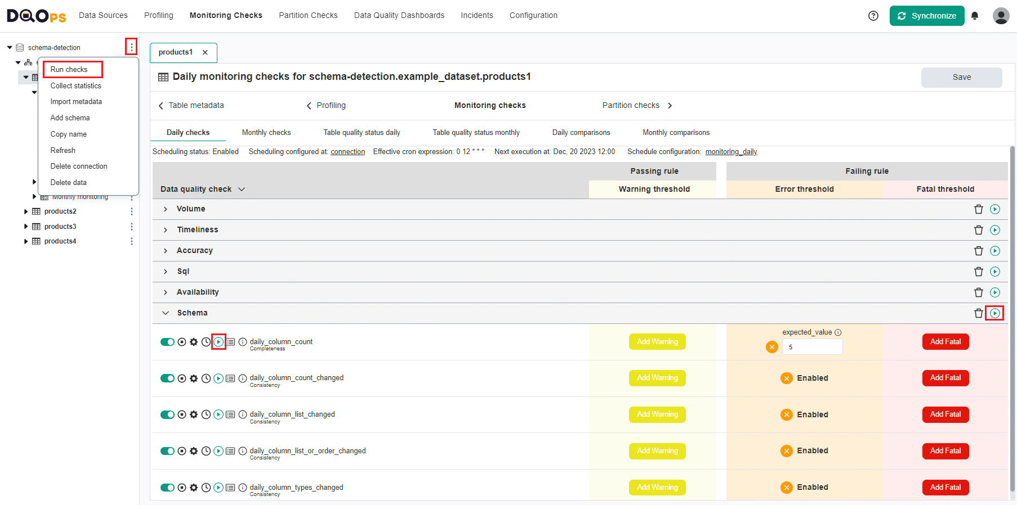Turn off daily_column_list_or_order_changed toggle
Screen dimensions: 1017x505
(167, 451)
